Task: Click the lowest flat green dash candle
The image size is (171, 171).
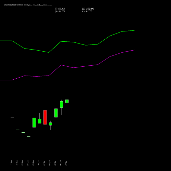Action: (29, 136)
